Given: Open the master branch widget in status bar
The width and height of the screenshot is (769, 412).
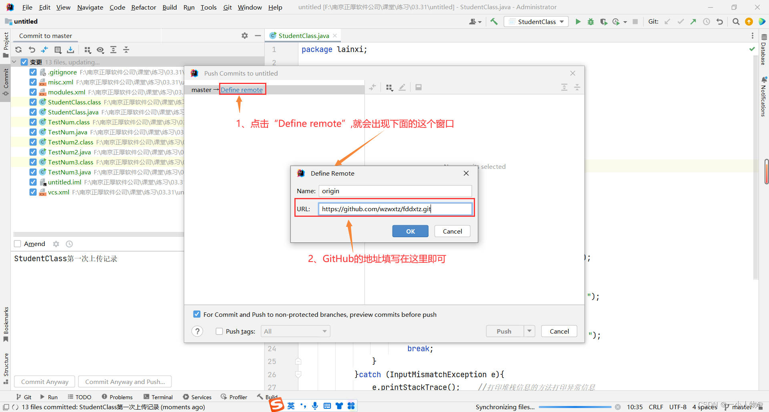Looking at the screenshot, I should pos(738,407).
